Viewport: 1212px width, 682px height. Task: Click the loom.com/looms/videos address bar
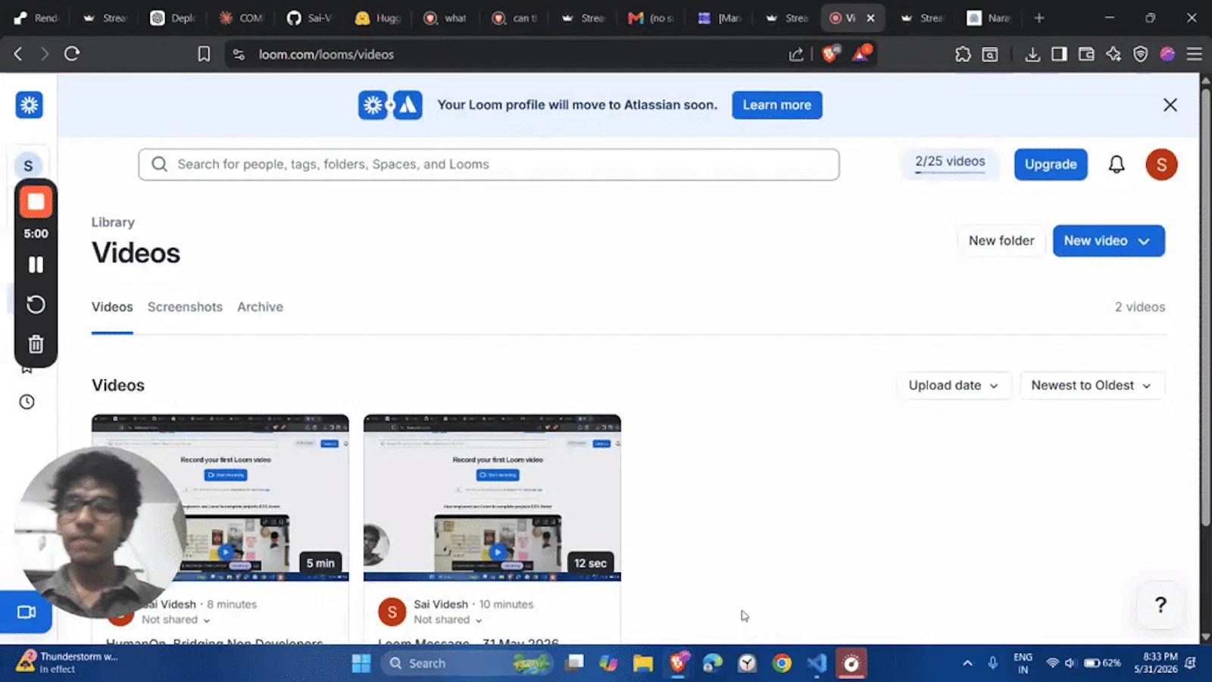[x=515, y=54]
